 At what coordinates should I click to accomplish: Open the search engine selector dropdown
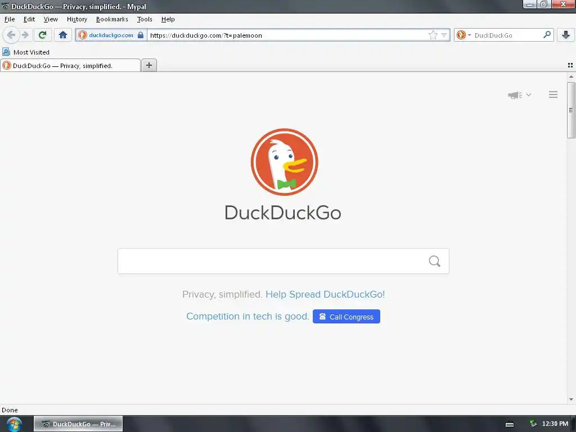click(463, 35)
